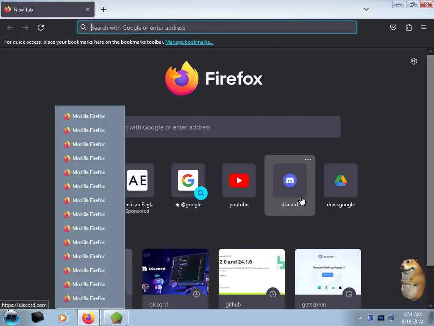The height and width of the screenshot is (326, 434).
Task: Select the topmost Mozilla Firefox window entry
Action: pyautogui.click(x=90, y=116)
